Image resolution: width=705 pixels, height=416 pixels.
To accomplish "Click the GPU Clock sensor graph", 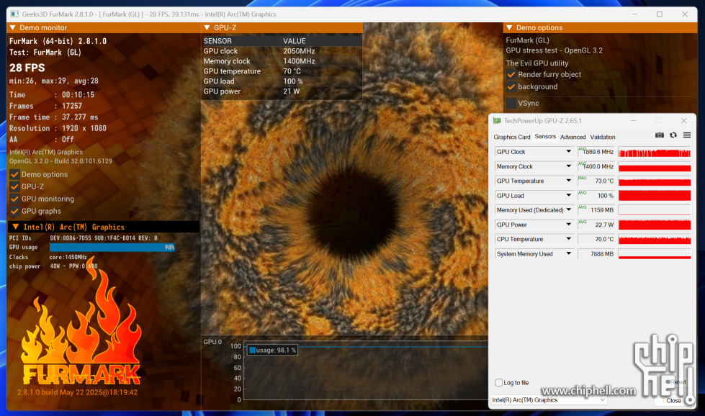I will [655, 152].
